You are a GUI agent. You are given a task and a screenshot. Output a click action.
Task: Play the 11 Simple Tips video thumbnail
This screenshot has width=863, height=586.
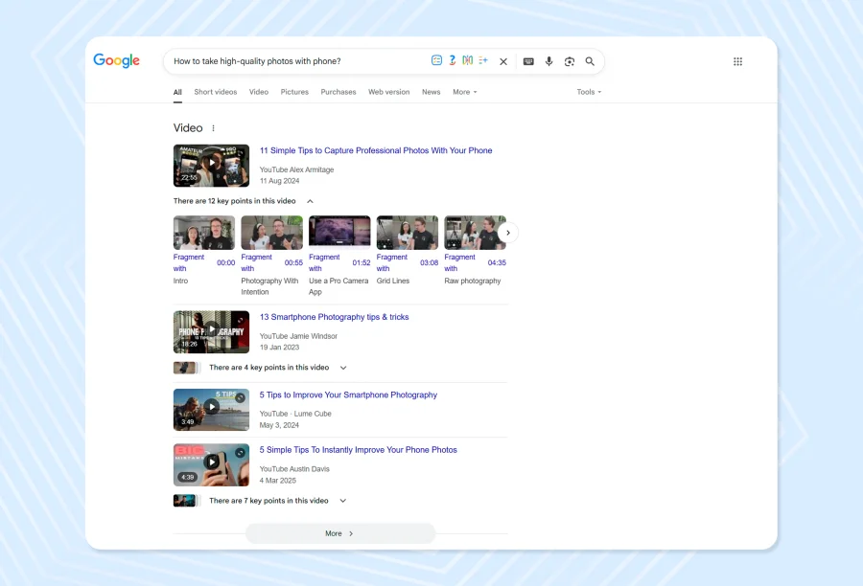pos(211,166)
